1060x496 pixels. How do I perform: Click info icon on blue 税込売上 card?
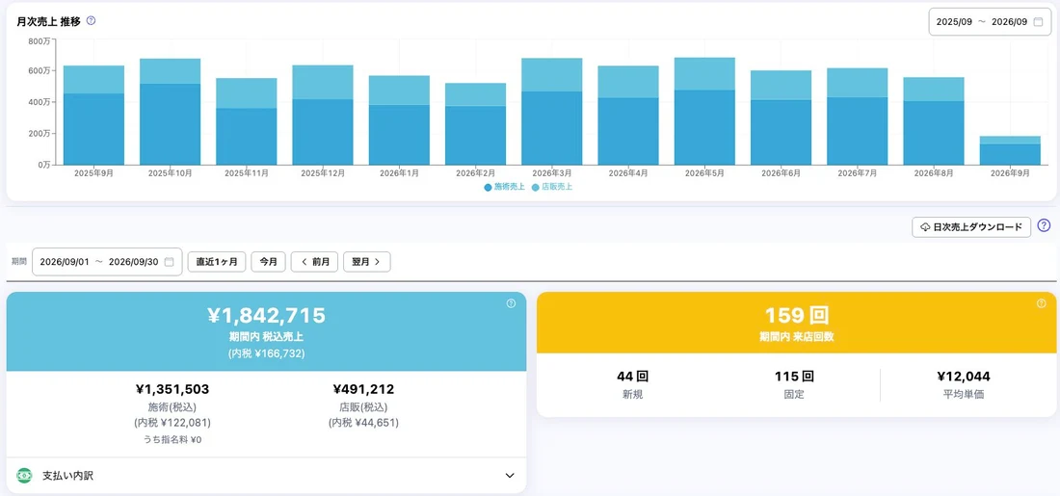point(511,303)
